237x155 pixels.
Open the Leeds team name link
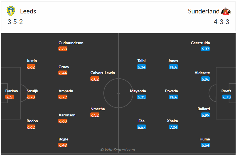point(28,11)
